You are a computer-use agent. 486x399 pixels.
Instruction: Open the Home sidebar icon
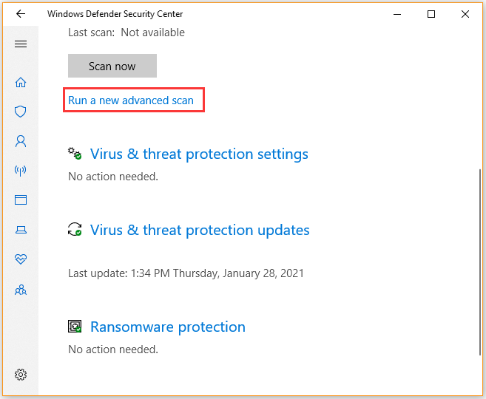pyautogui.click(x=21, y=82)
